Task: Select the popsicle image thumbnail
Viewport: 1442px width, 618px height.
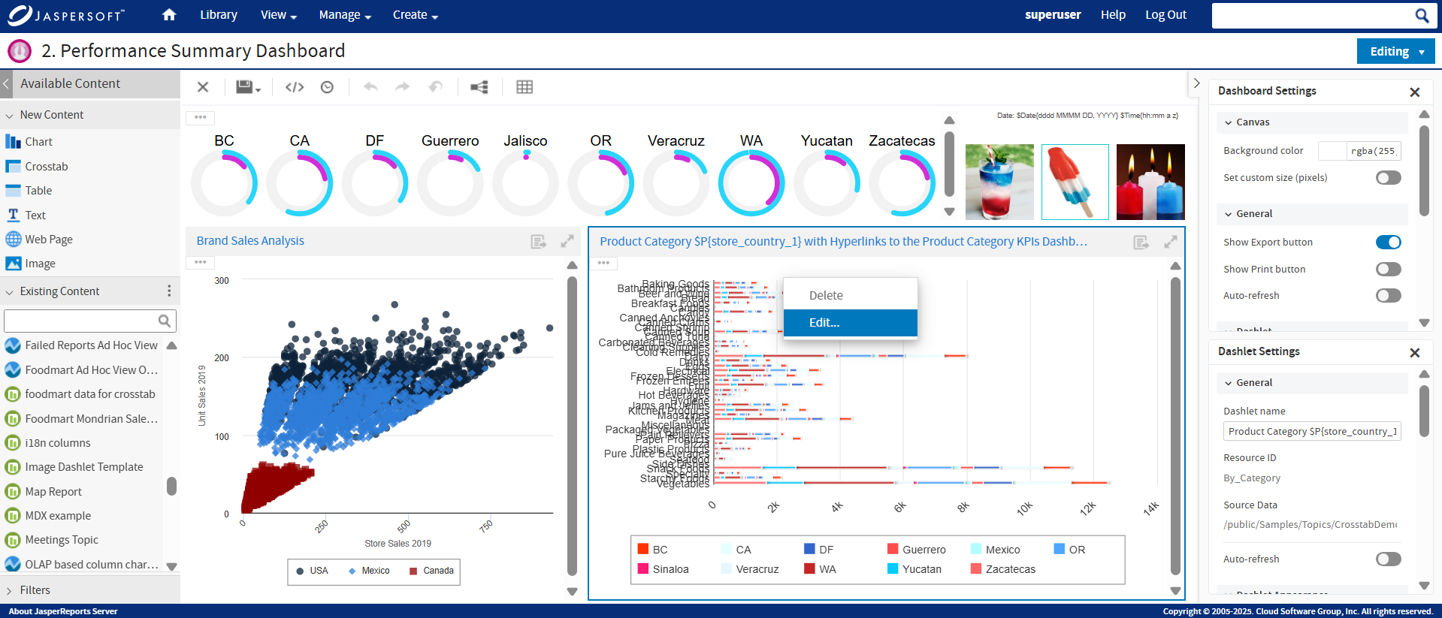Action: pos(1075,182)
